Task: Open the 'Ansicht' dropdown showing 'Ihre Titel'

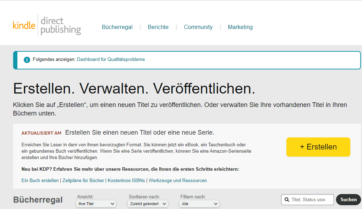Action: (x=96, y=204)
